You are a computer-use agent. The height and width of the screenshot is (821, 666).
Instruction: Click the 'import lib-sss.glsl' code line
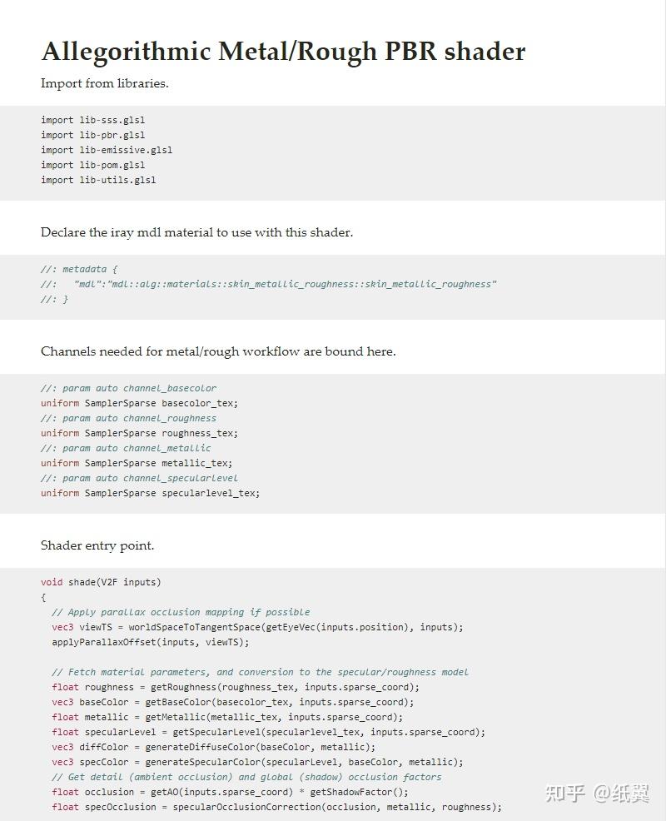[93, 120]
